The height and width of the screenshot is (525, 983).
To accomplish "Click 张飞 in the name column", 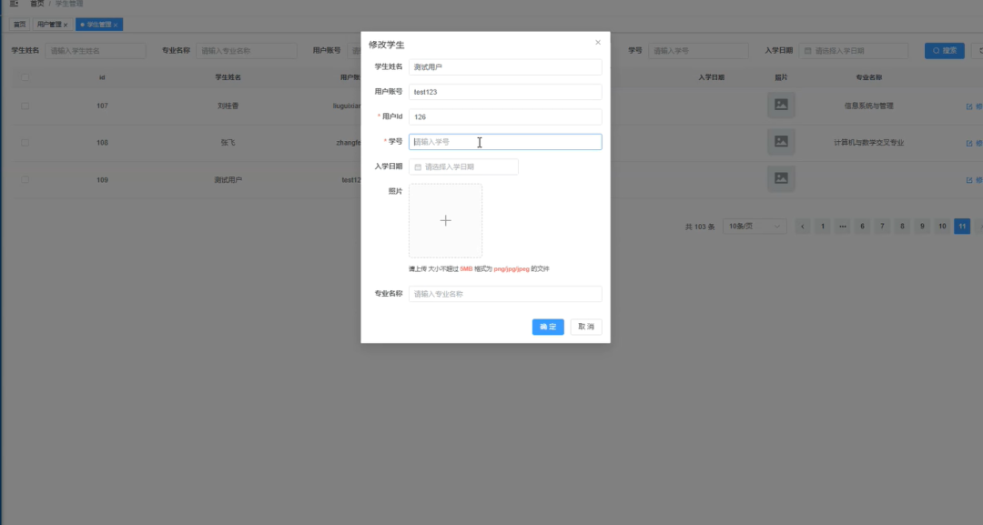I will [x=228, y=143].
